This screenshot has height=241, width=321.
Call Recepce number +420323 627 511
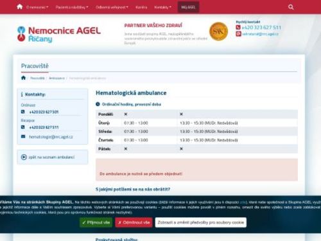coord(44,127)
